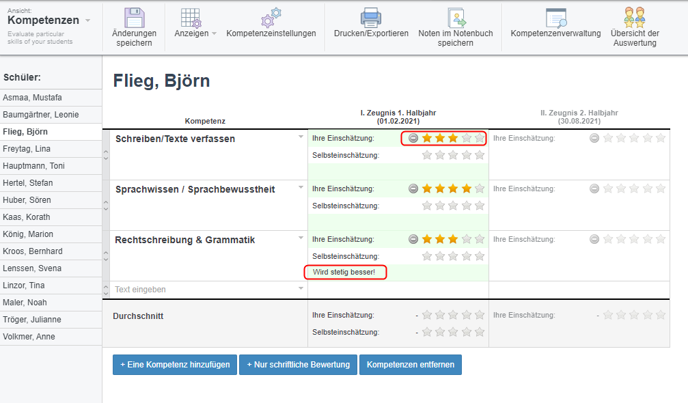Select current student Flieg, Björn in list
This screenshot has height=403, width=688.
[x=51, y=132]
